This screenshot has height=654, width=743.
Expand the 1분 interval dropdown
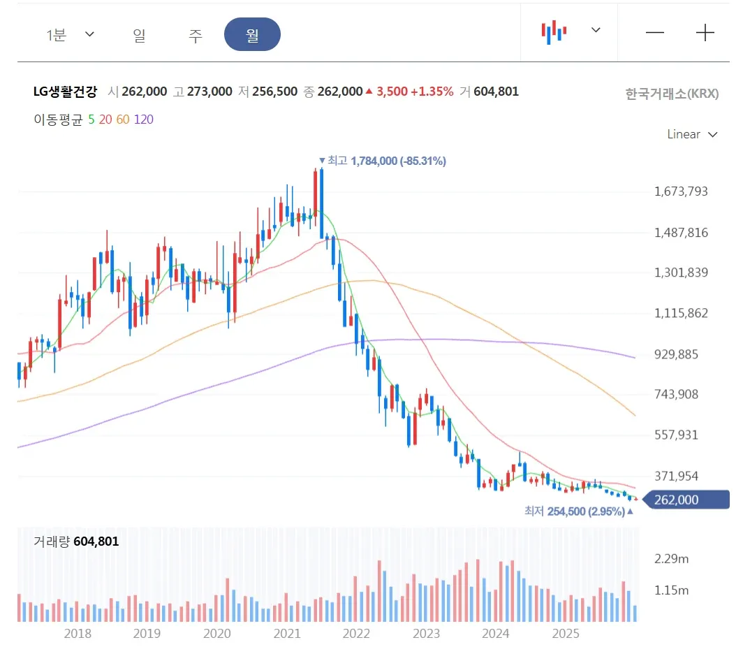[x=66, y=34]
